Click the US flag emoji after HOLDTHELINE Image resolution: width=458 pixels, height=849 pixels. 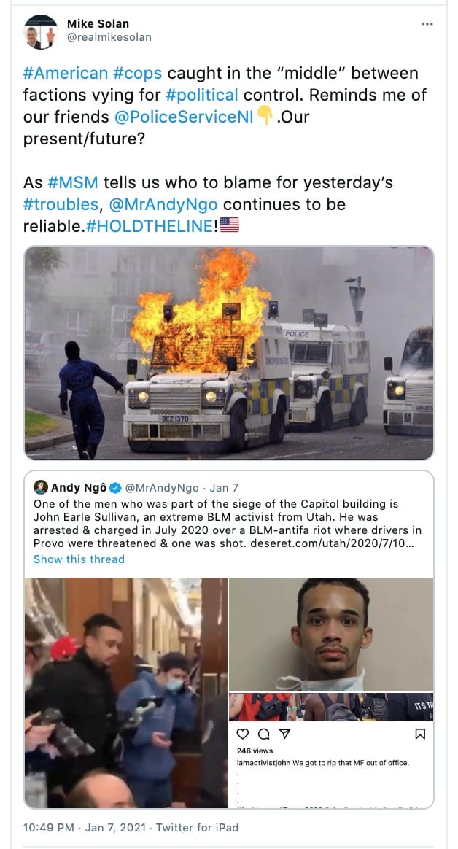point(230,225)
